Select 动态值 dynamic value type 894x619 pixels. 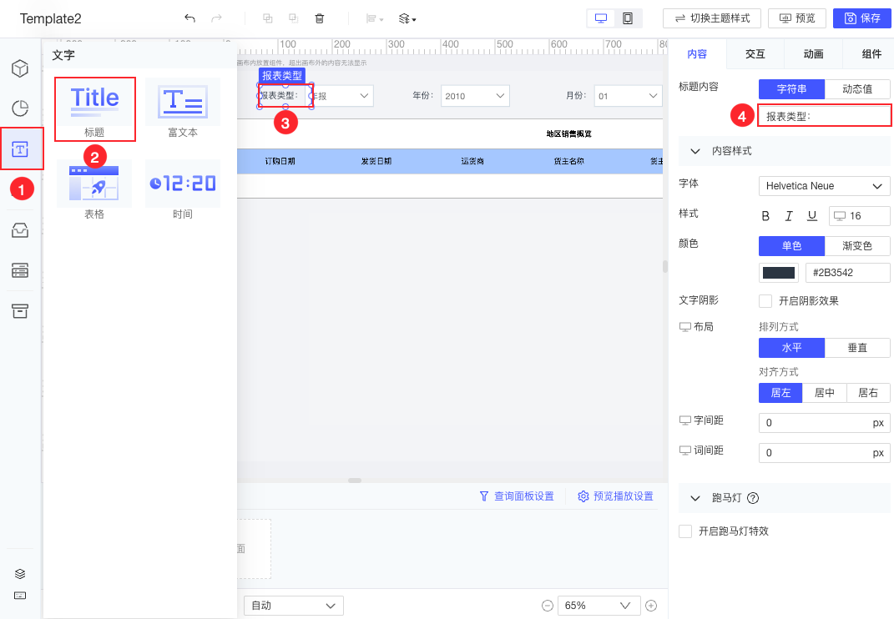point(857,89)
